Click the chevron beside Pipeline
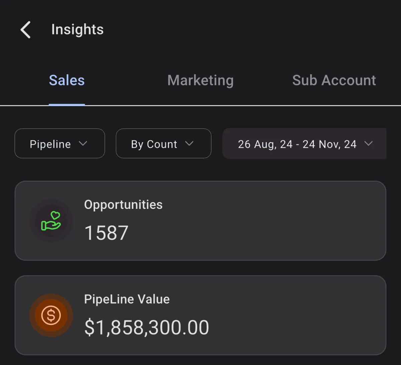This screenshot has height=365, width=401. pos(83,143)
